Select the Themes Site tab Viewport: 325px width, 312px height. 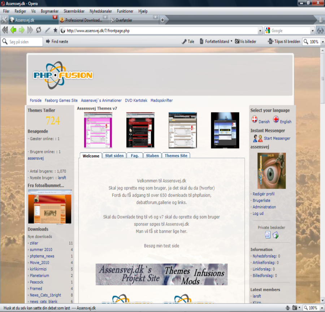pos(176,156)
